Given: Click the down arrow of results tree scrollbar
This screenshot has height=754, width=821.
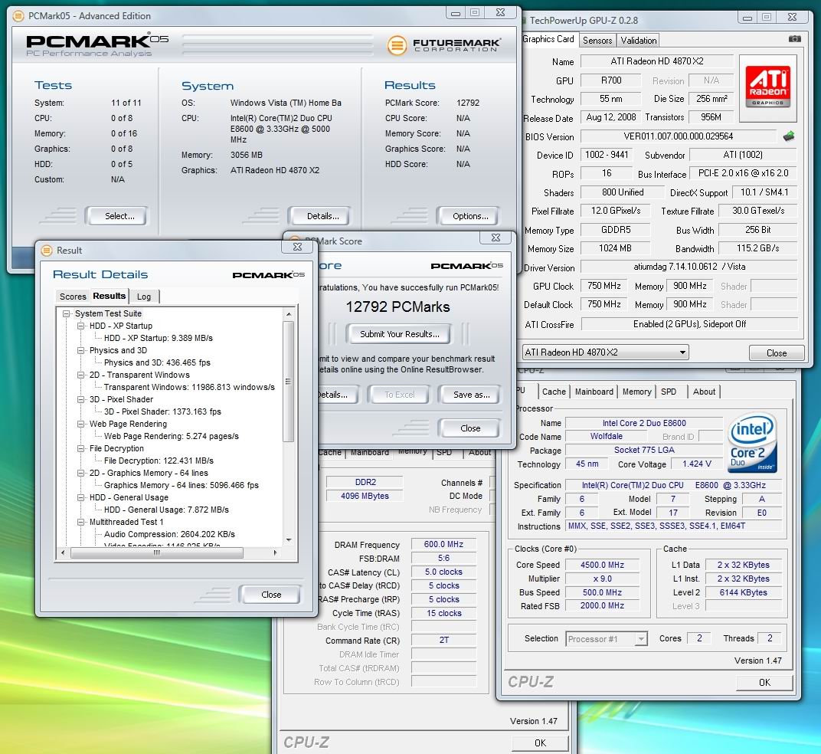Looking at the screenshot, I should (289, 540).
